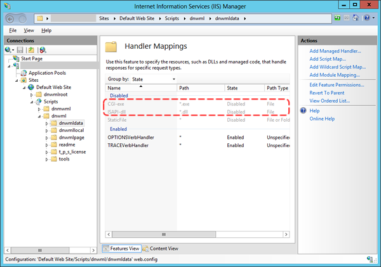Click Revert To Parent link
Viewport: 381px width, 267px height.
point(327,93)
